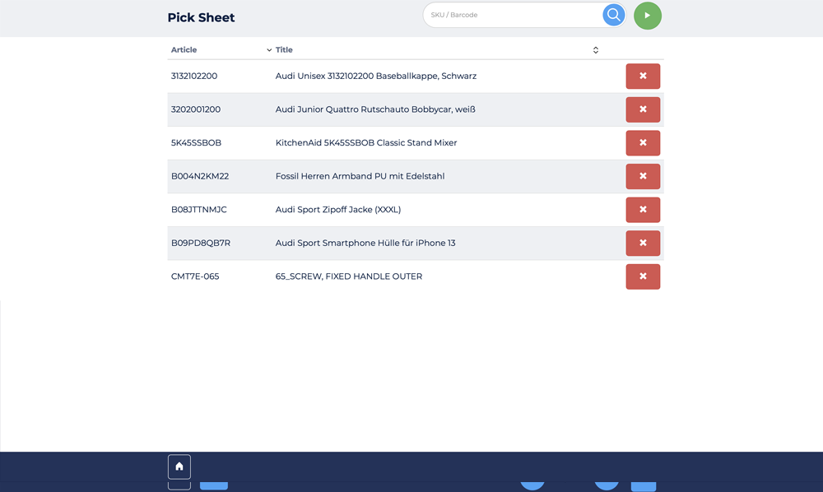The height and width of the screenshot is (492, 823).
Task: Remove KitchenAid Classic Stand Mixer item
Action: [x=643, y=143]
